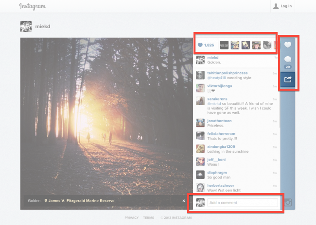
Task: Open the miekd username in the caption comment
Action: coord(213,58)
